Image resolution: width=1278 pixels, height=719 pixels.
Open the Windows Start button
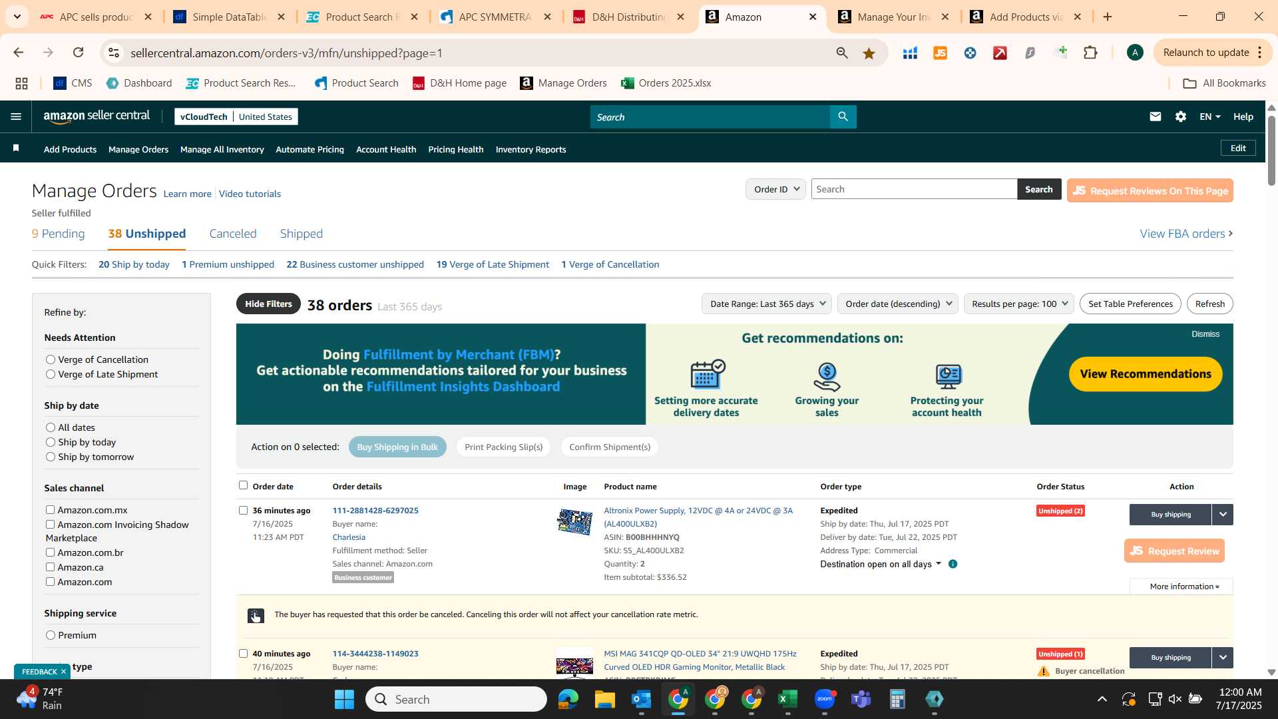[344, 699]
